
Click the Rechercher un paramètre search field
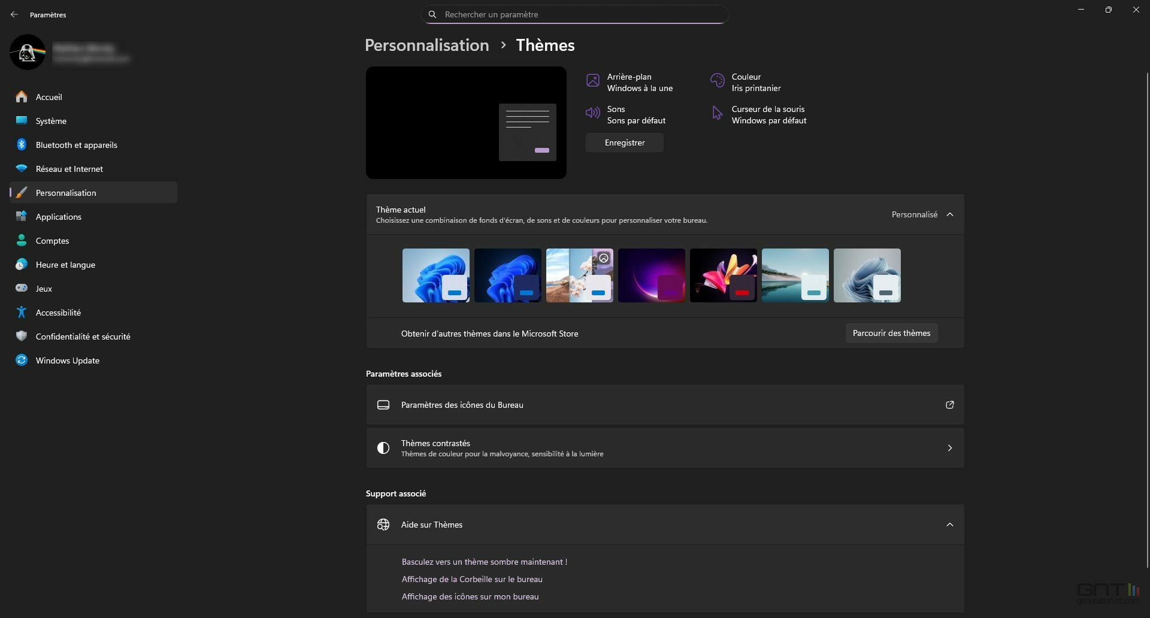tap(575, 14)
